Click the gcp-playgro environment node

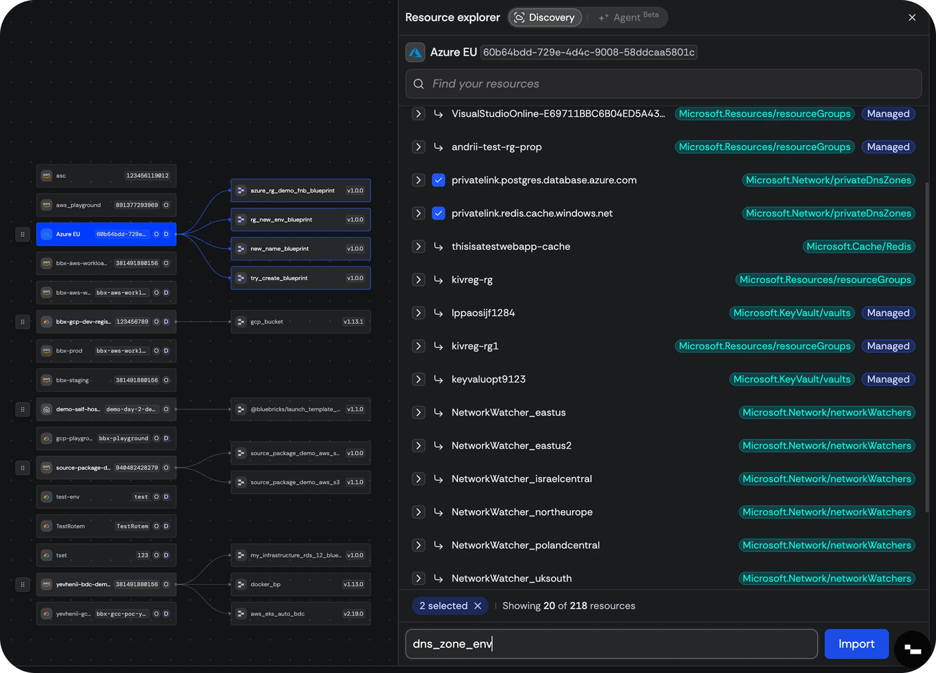(x=106, y=438)
